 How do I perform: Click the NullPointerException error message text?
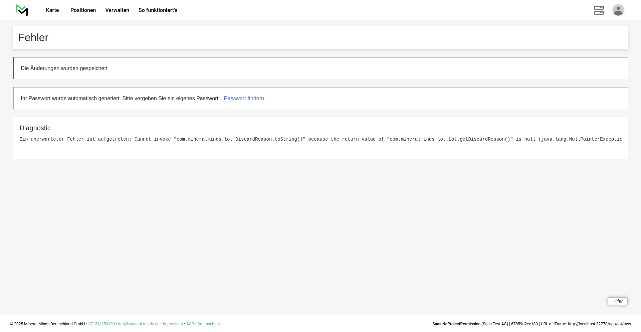click(x=320, y=139)
